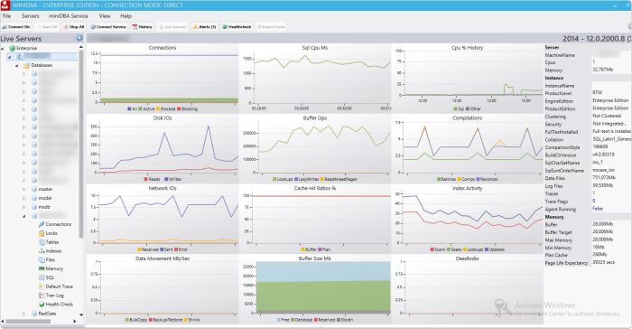Click Connect Service in the toolbar
Viewport: 632px width, 329px height.
point(108,26)
